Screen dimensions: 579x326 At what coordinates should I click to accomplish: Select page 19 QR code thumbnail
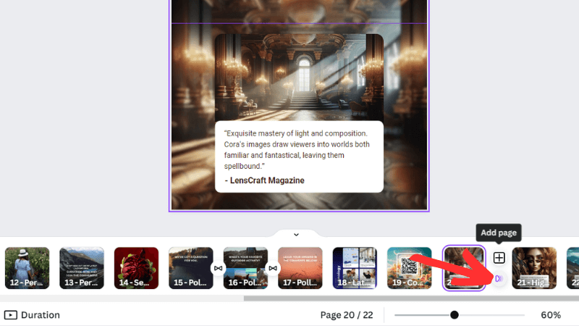(409, 268)
